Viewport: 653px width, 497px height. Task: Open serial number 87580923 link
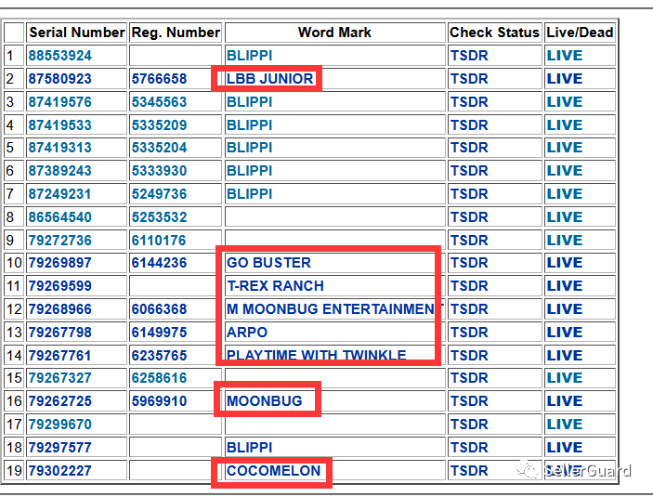pyautogui.click(x=60, y=79)
